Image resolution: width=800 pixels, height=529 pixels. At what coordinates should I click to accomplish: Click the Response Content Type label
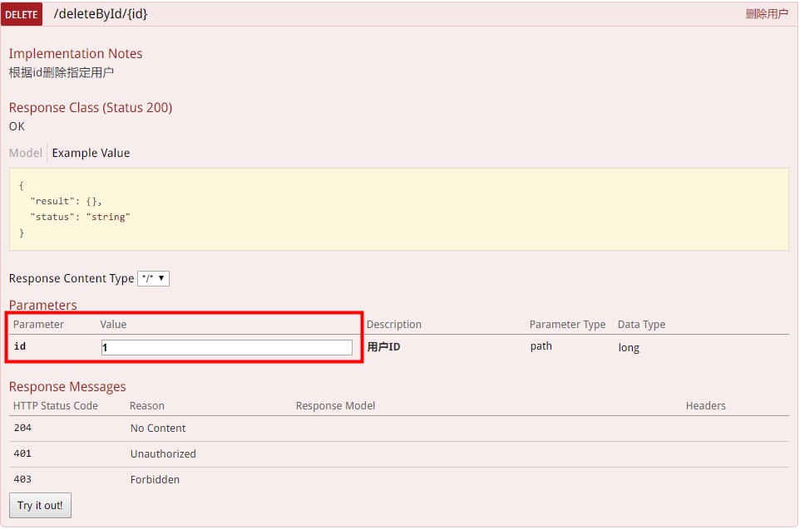point(72,278)
